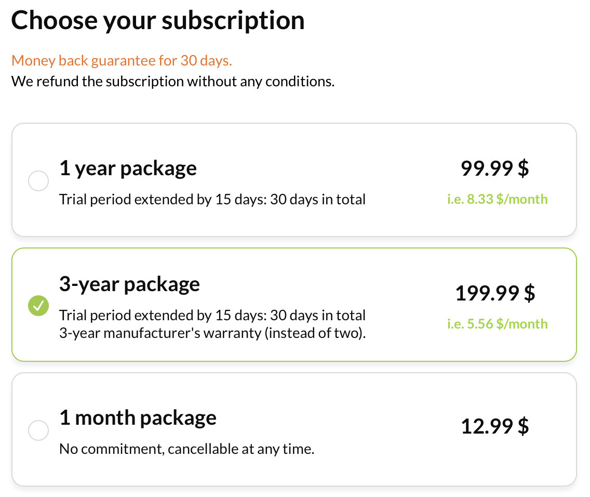
Task: Select the 1 month package radio button
Action: [x=38, y=430]
